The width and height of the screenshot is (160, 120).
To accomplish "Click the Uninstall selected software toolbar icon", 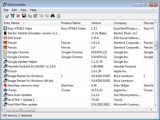I will click(7, 16).
